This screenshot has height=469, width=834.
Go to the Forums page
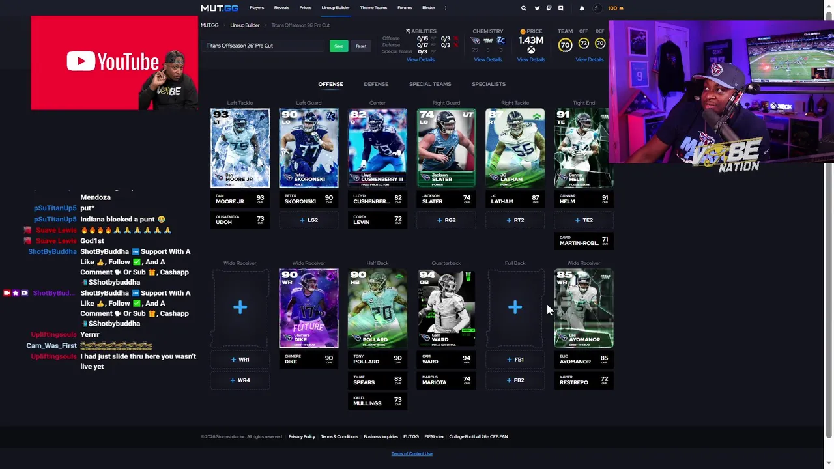point(405,8)
